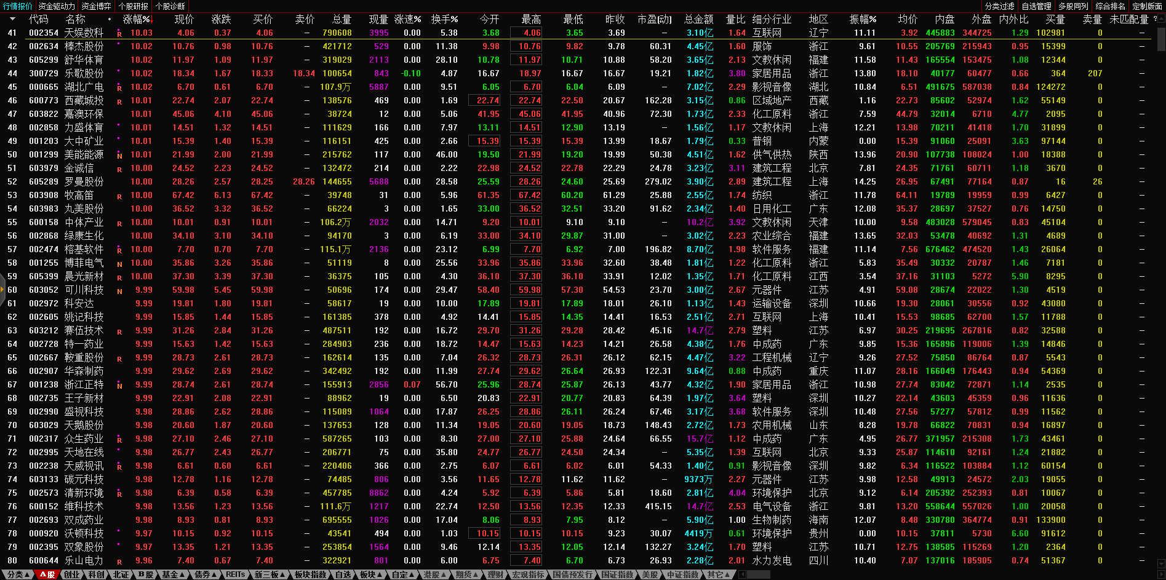Image resolution: width=1166 pixels, height=580 pixels.
Task: Click the left-edge panel expand handle
Action: tap(2, 290)
